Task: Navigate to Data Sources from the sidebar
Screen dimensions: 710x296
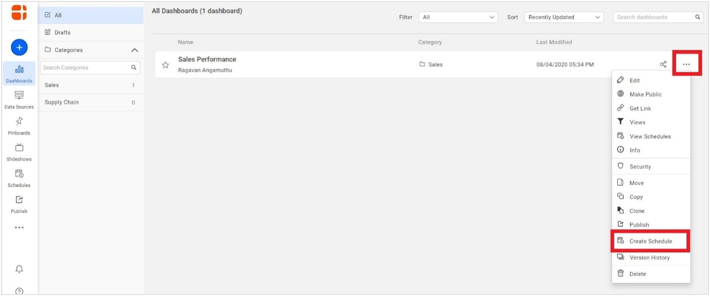Action: click(x=19, y=100)
